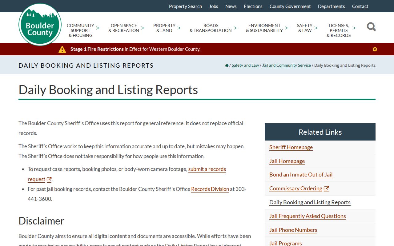This screenshot has width=394, height=246.
Task: Select Daily Booking and Listing Reports sidebar link
Action: pyautogui.click(x=310, y=202)
